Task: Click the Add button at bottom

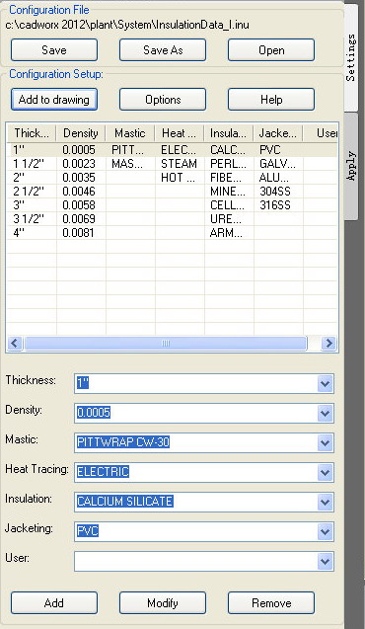Action: (54, 603)
